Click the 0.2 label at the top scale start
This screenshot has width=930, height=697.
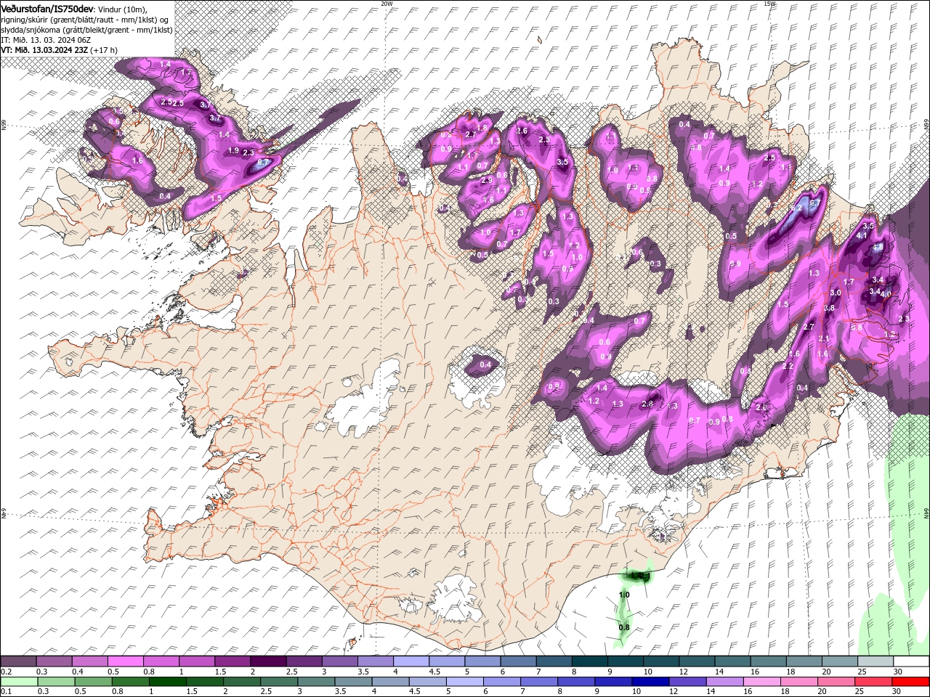(x=6, y=672)
